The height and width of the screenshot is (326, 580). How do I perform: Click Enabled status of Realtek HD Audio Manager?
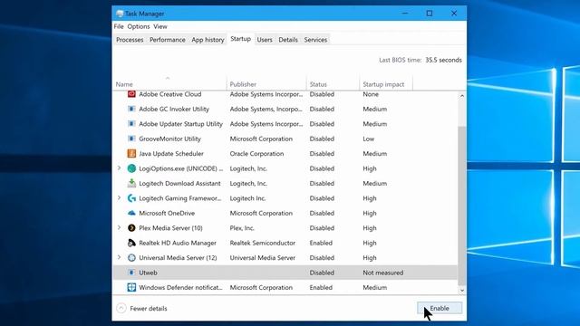321,243
